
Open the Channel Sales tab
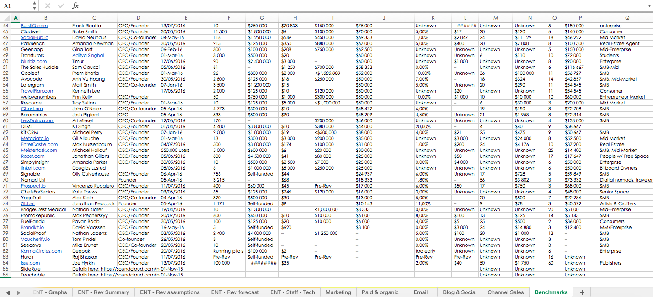[505, 292]
